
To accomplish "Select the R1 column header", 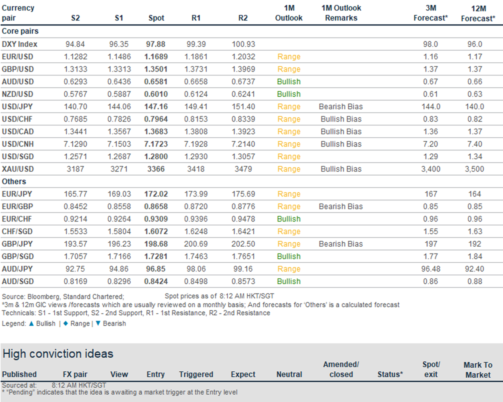I will (x=196, y=18).
